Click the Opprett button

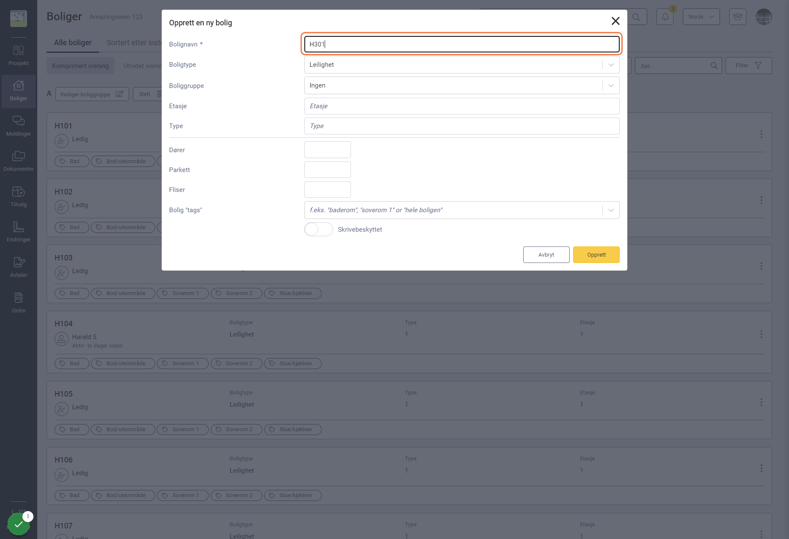tap(596, 255)
